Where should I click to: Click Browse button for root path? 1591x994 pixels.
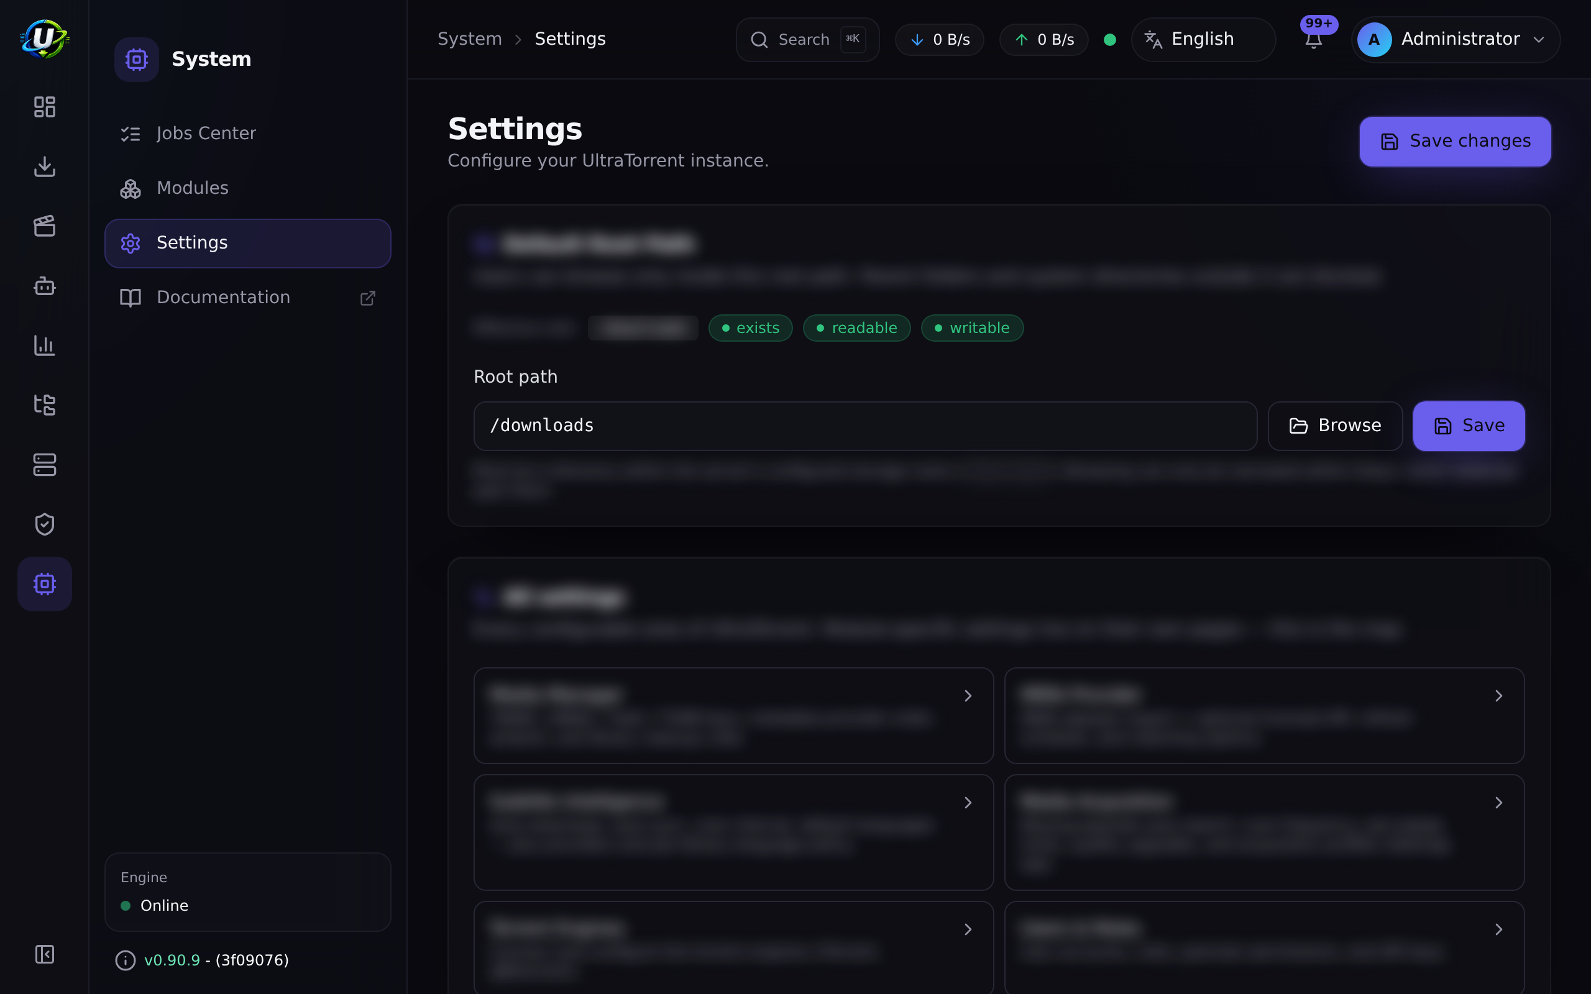click(1334, 426)
